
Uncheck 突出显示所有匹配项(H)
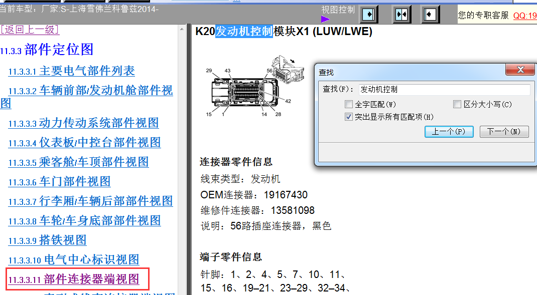click(349, 117)
